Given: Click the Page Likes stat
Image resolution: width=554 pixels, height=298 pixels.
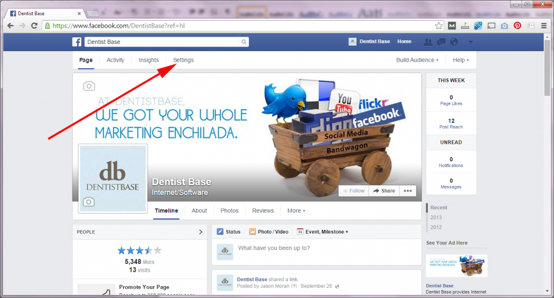Looking at the screenshot, I should [451, 100].
